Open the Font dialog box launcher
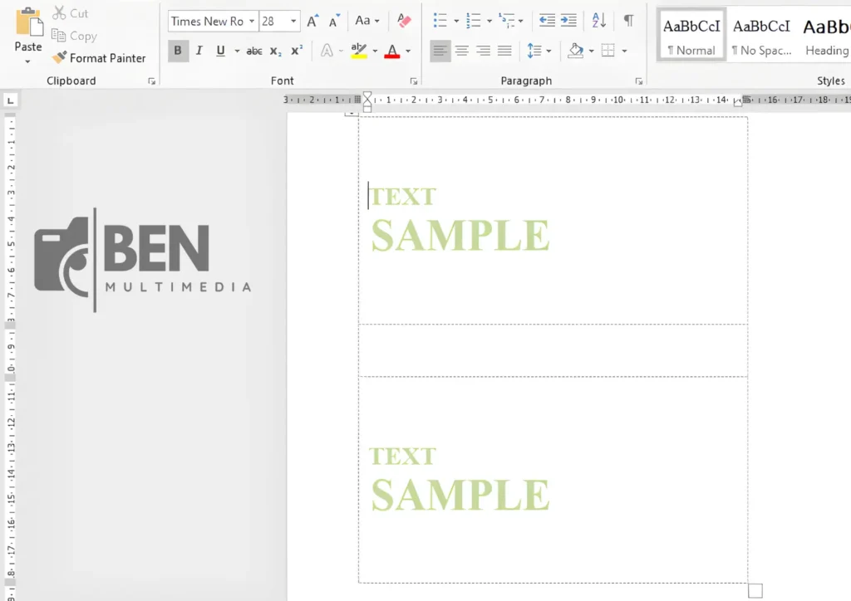 coord(414,81)
